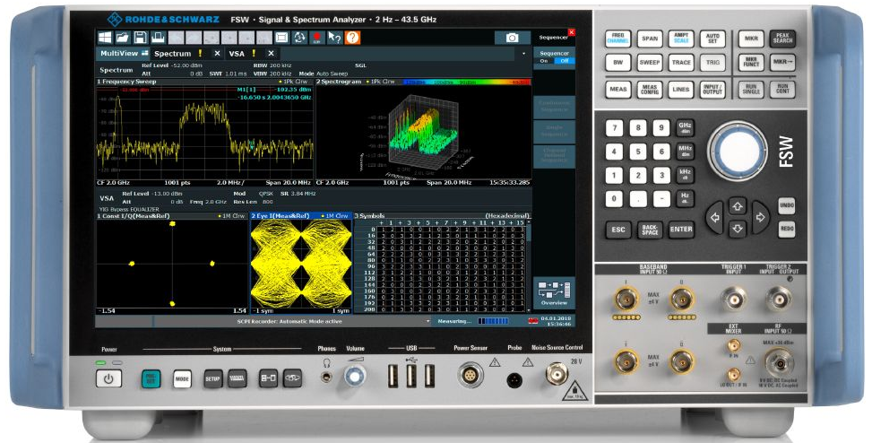Click the AUTO SET hardware key
The width and height of the screenshot is (872, 443).
(713, 39)
